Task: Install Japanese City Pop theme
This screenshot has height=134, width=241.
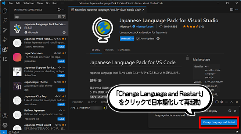Action: (x=61, y=104)
